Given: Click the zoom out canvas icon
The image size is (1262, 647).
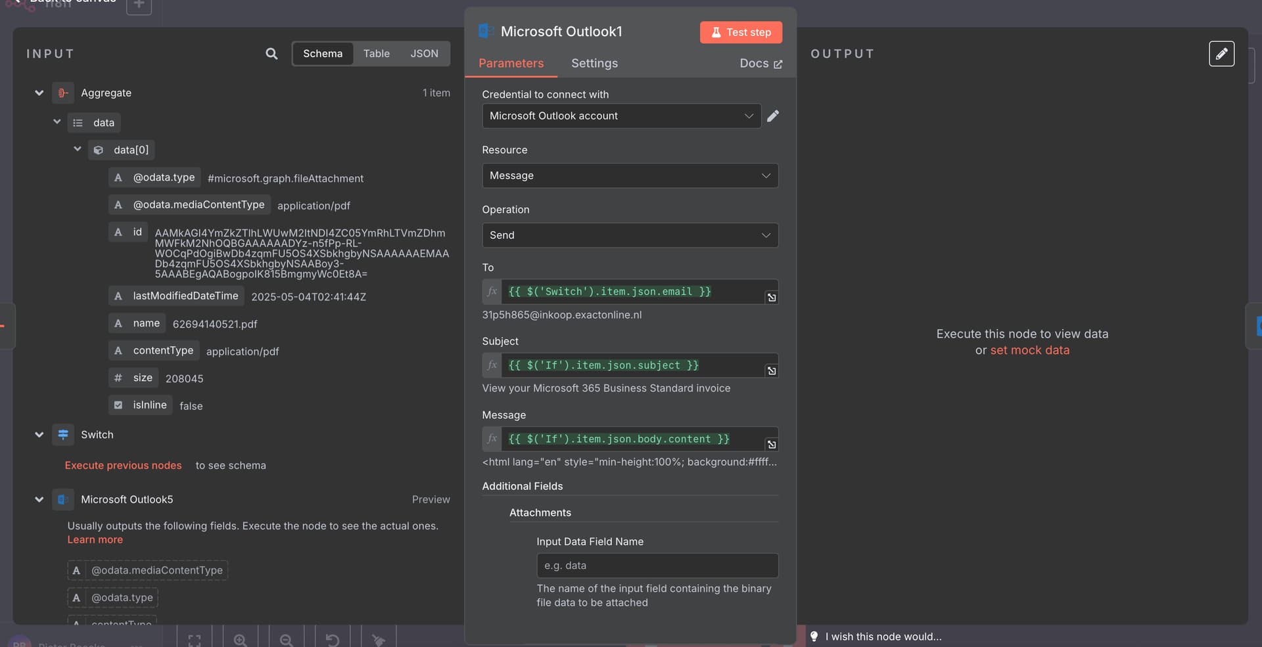Looking at the screenshot, I should (287, 640).
